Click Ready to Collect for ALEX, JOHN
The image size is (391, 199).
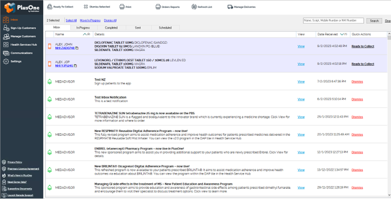click(x=363, y=47)
